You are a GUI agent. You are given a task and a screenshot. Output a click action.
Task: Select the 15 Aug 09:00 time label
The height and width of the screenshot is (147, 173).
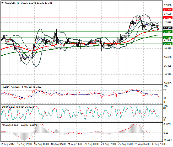point(25,144)
